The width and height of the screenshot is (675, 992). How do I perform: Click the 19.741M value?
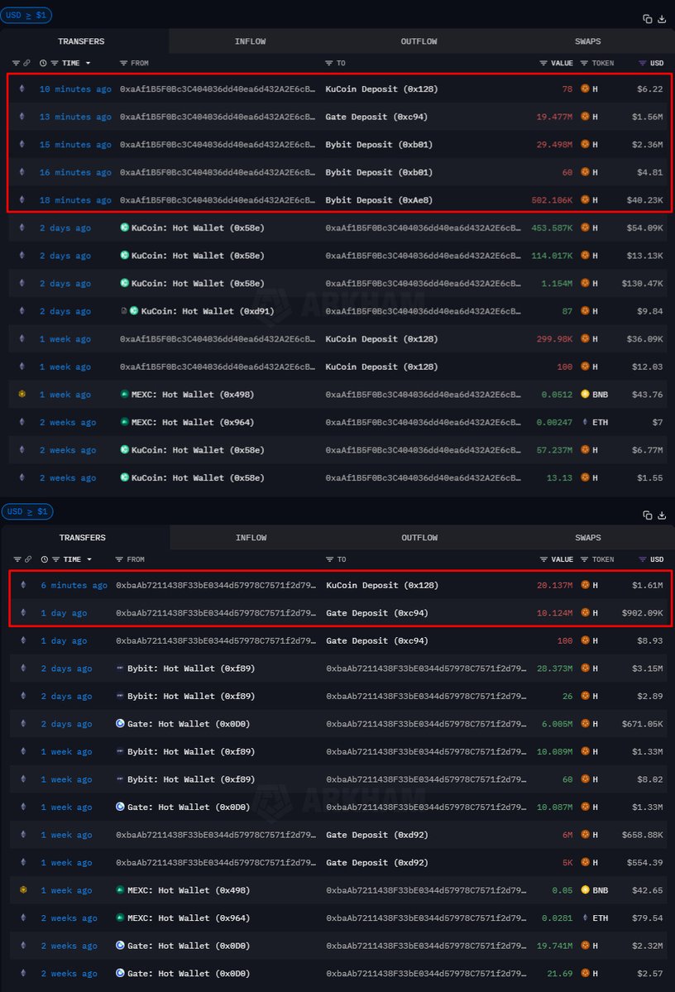tap(555, 946)
